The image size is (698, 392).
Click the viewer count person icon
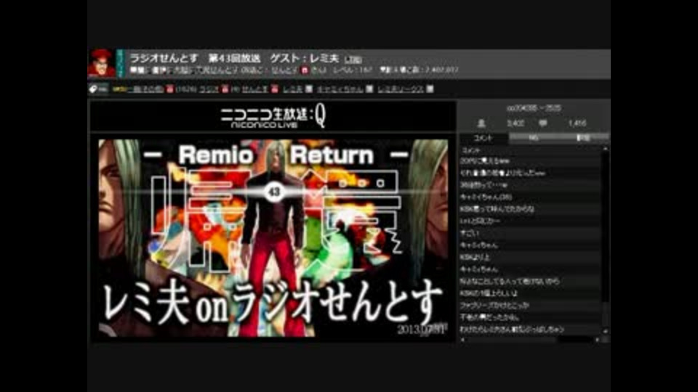click(481, 123)
